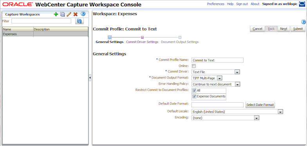Viewport: 307px width, 146px height.
Task: Click the Next button
Action: click(284, 29)
